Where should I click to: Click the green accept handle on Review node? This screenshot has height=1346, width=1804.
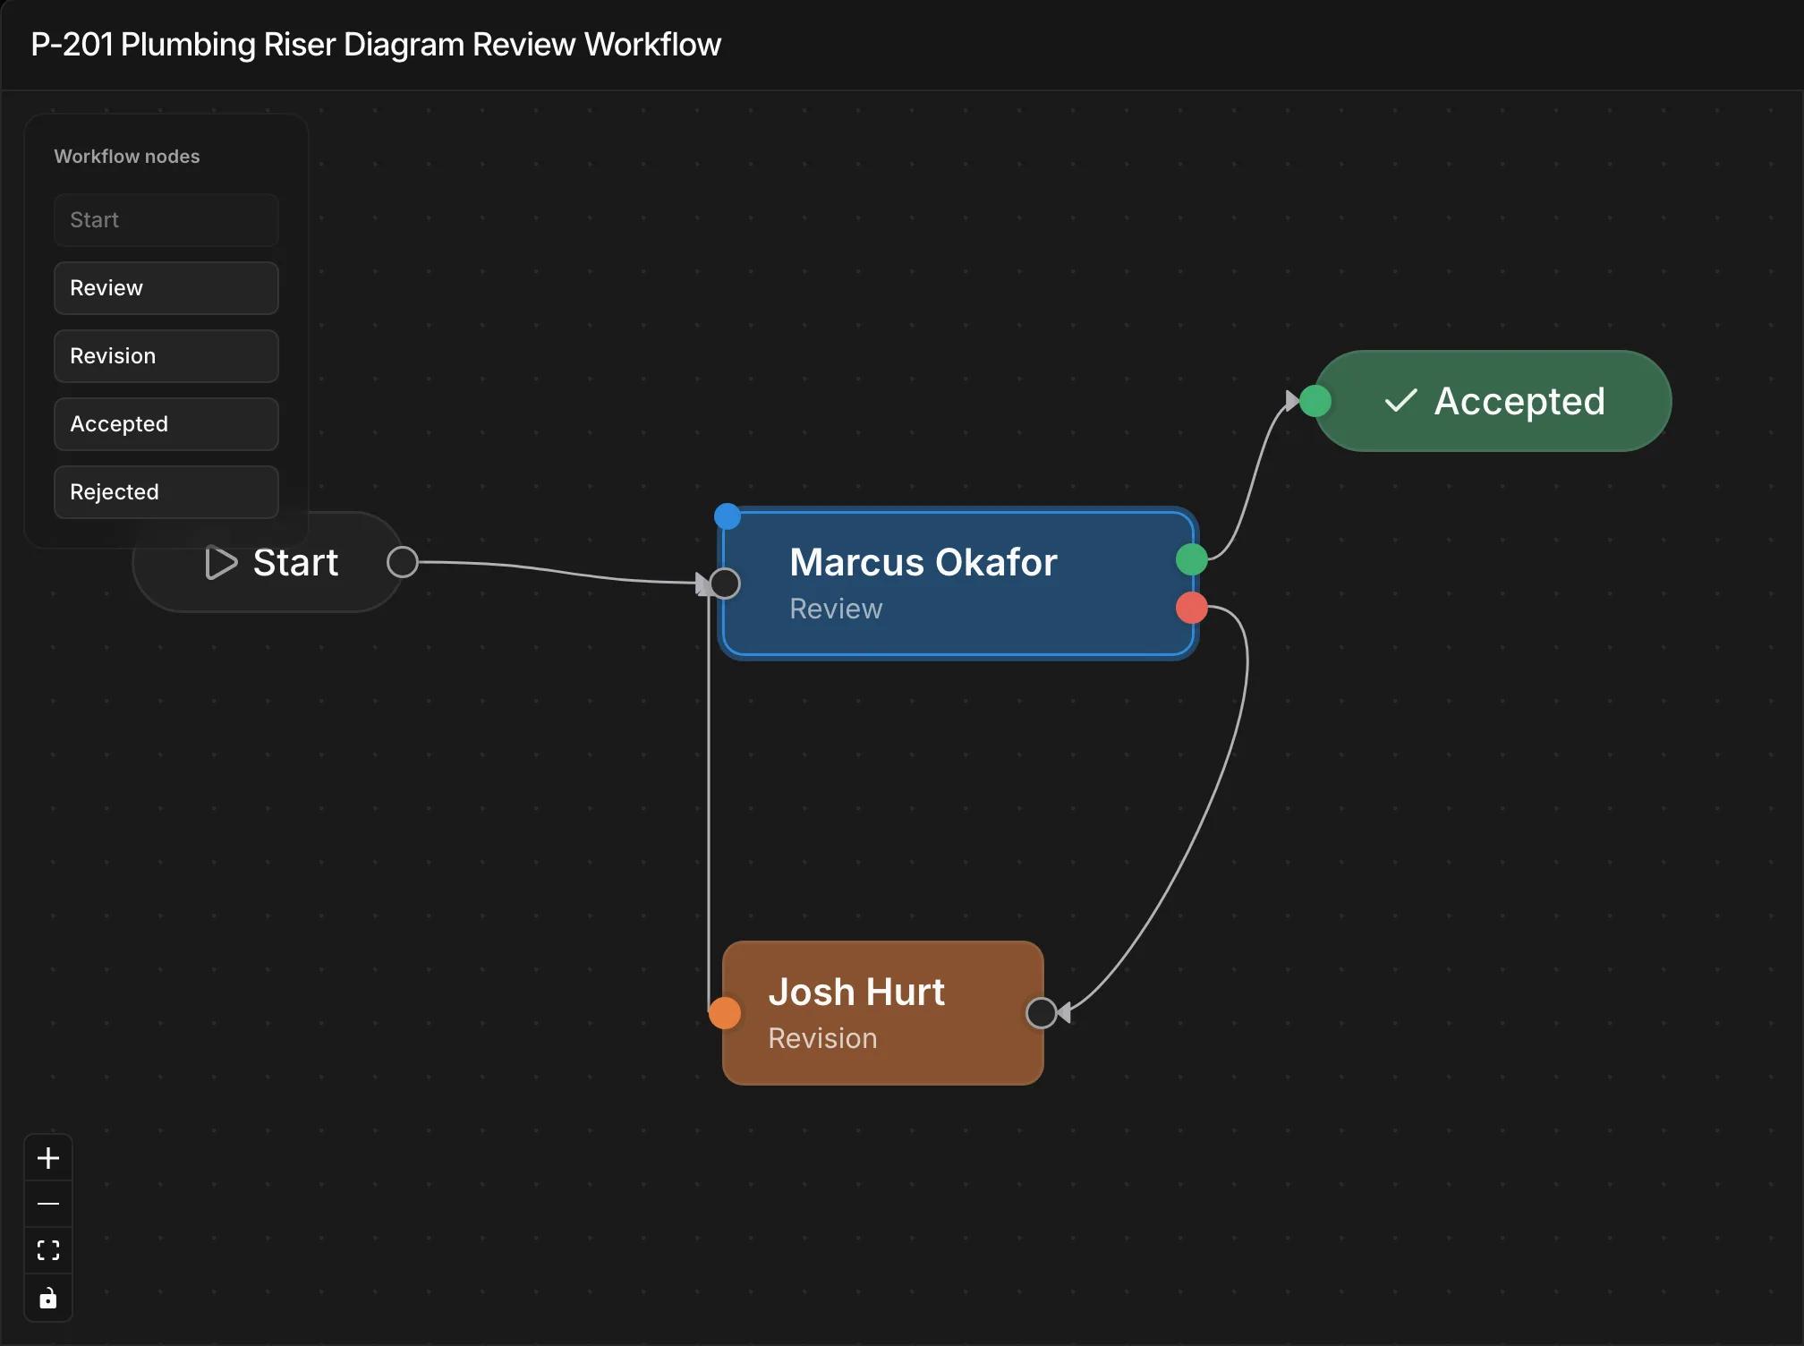[1192, 559]
